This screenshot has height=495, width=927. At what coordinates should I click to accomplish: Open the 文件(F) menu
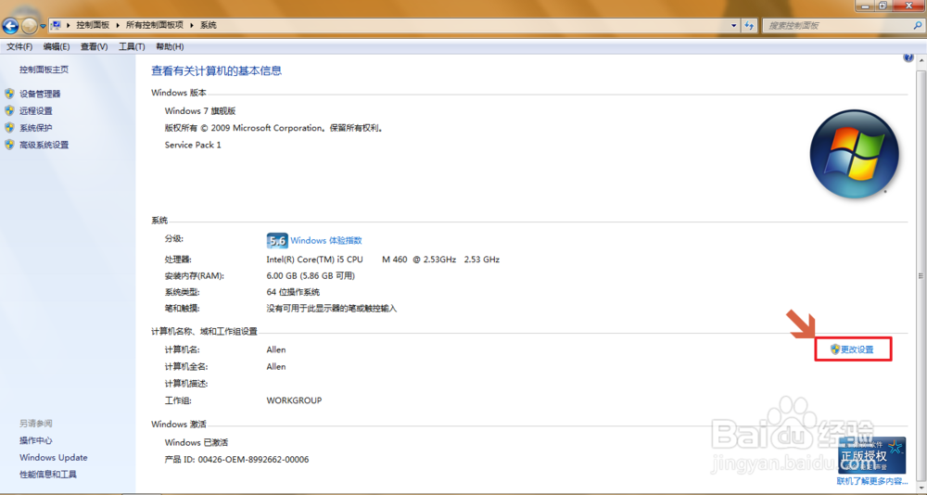[x=19, y=46]
